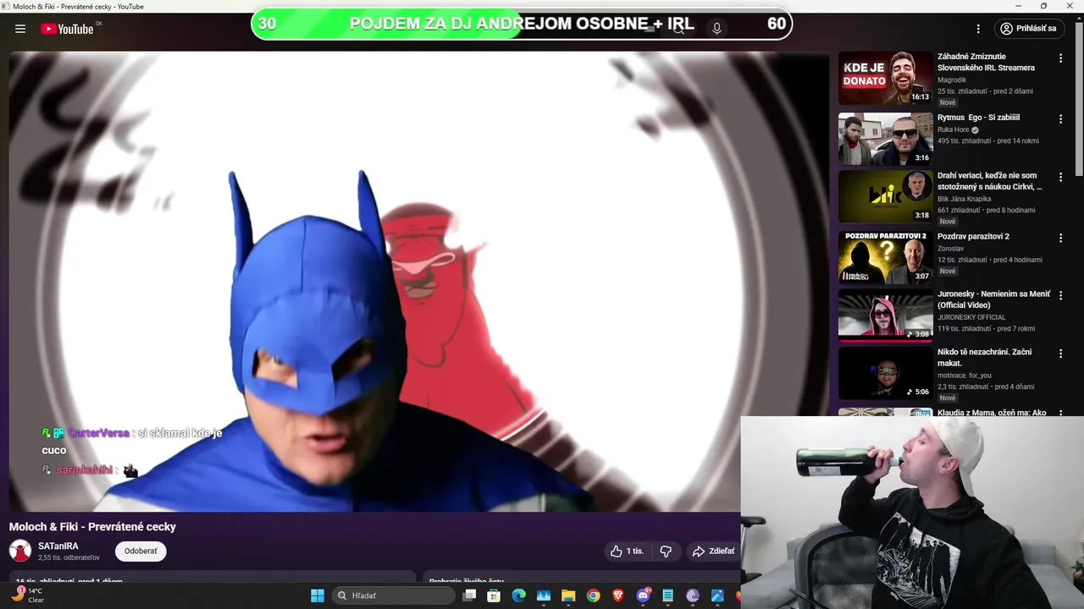Open Task View on the taskbar
The height and width of the screenshot is (609, 1084).
coord(470,595)
